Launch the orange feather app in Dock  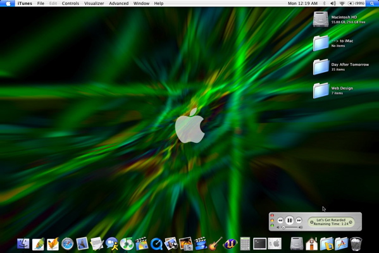(53, 244)
